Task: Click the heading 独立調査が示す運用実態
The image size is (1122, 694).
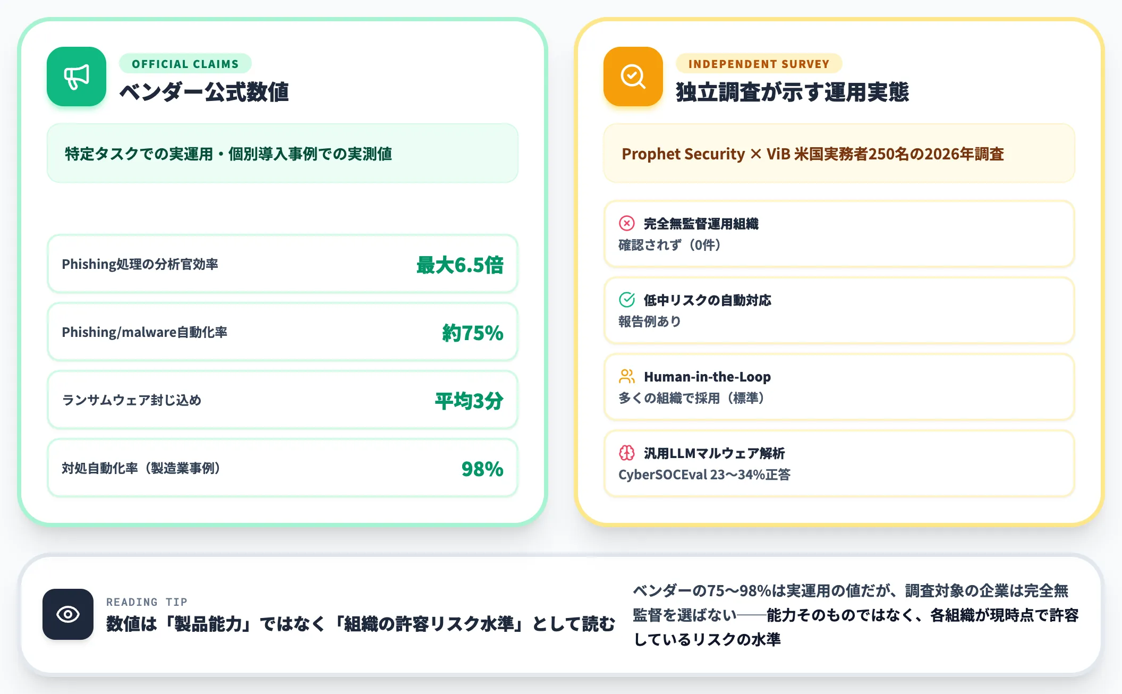Action: coord(792,92)
